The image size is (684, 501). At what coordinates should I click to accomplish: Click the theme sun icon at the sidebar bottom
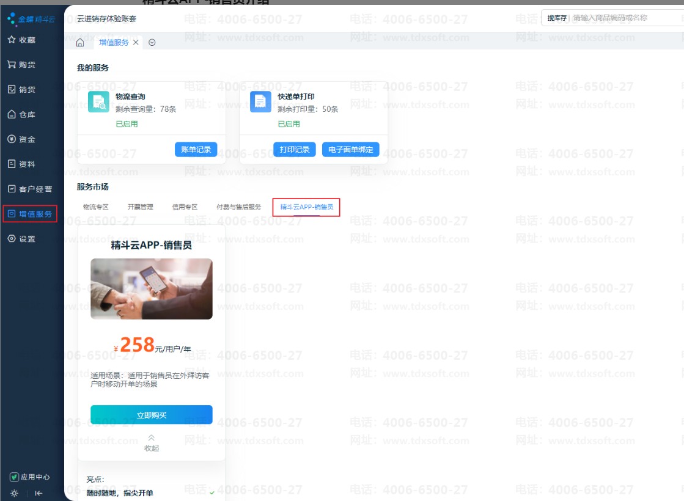[15, 493]
